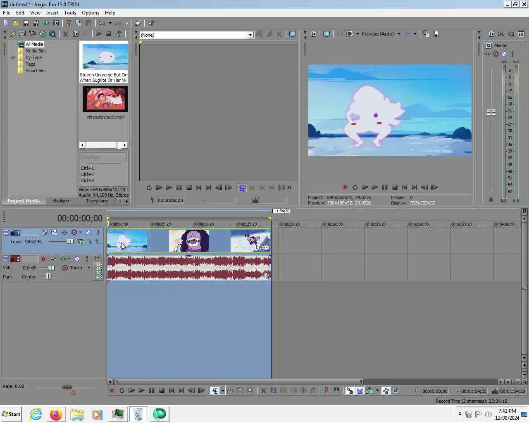Image resolution: width=529 pixels, height=423 pixels.
Task: Solo video track 1
Action: tap(98, 232)
